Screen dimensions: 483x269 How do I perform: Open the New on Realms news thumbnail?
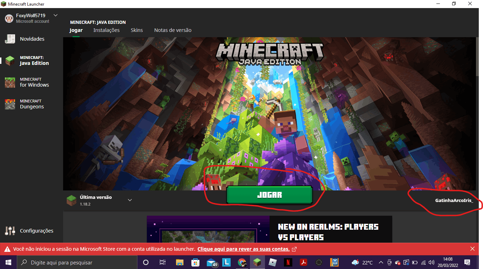[208, 229]
